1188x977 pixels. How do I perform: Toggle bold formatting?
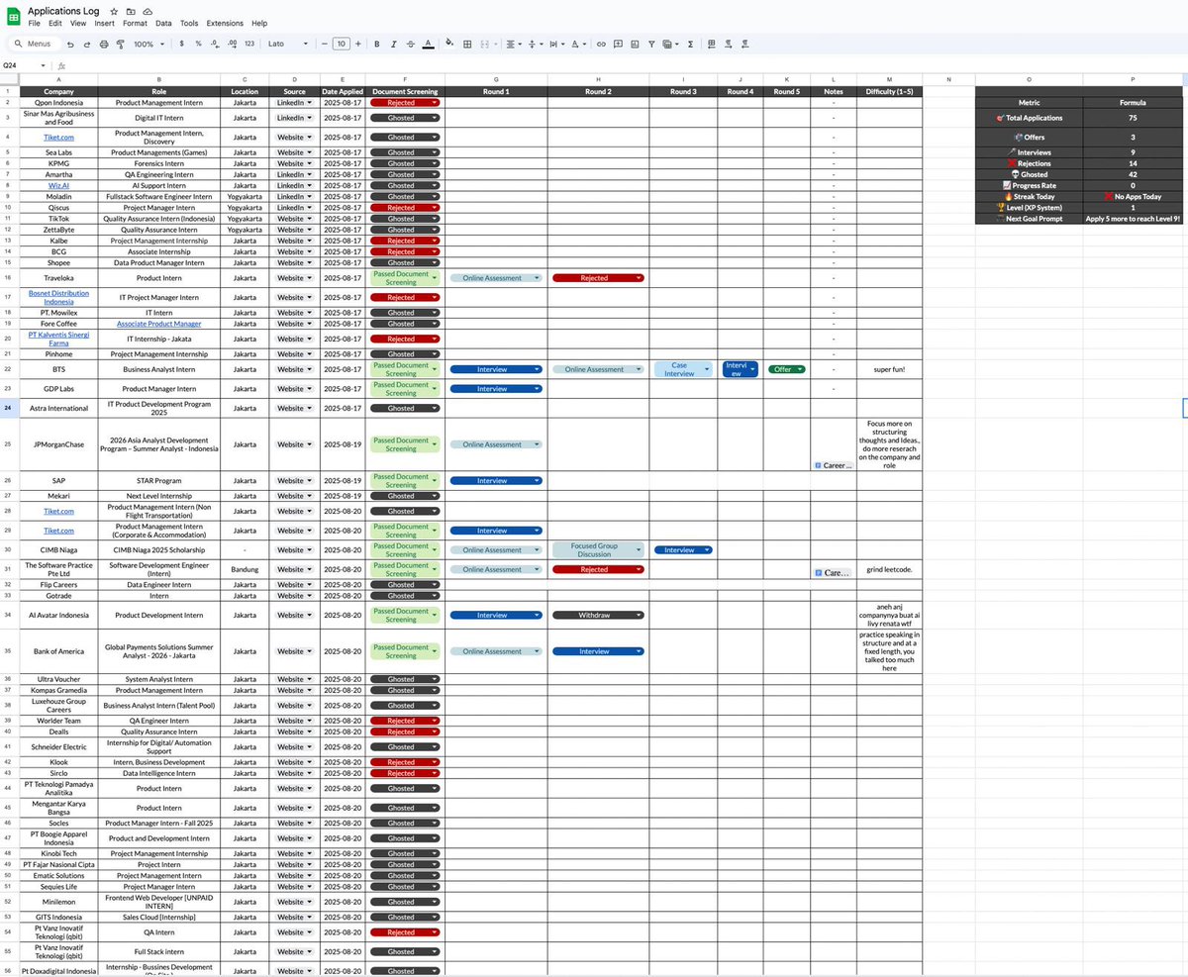point(377,45)
